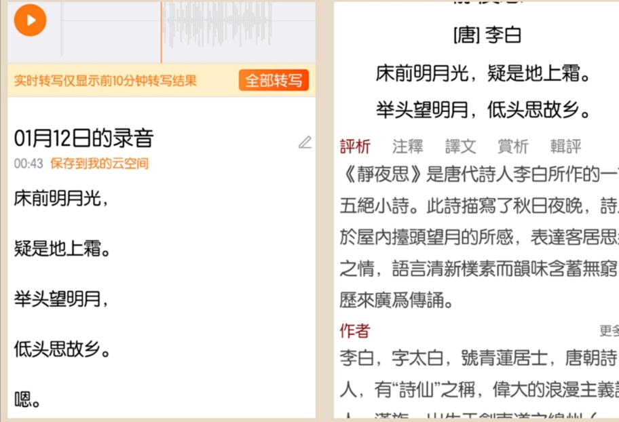Viewport: 619px width, 422px height.
Task: Click transcript line 嗯。
Action: coord(27,400)
